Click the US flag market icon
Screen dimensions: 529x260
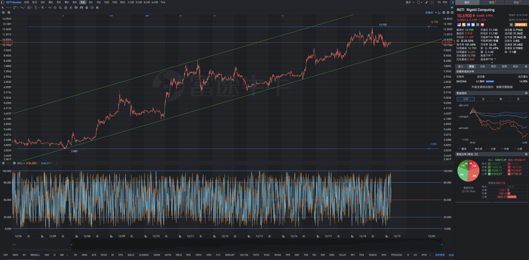click(x=459, y=25)
